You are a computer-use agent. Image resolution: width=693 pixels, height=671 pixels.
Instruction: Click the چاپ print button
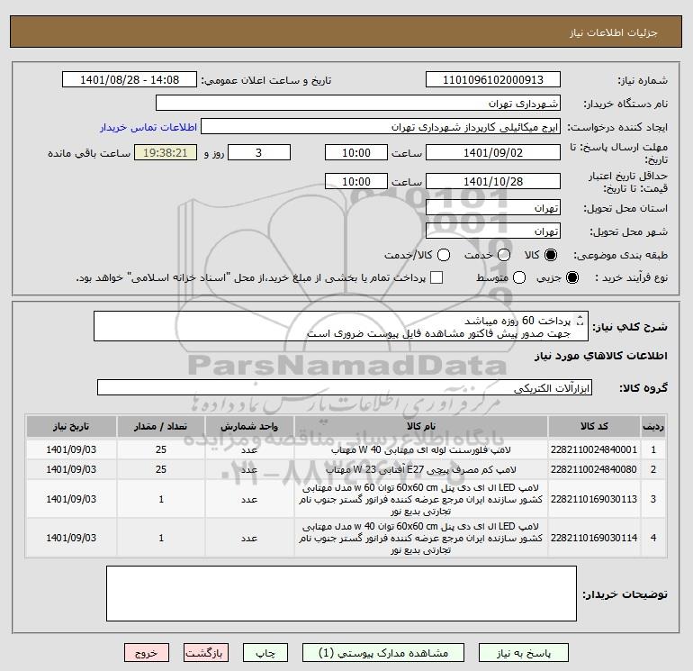[x=265, y=653]
